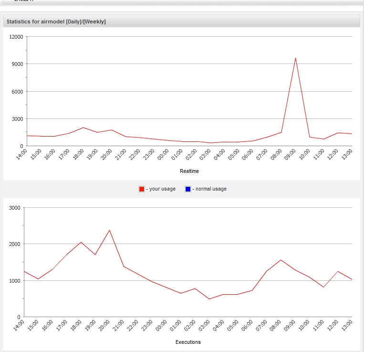Image resolution: width=365 pixels, height=352 pixels.
Task: Click the red 'your usage' legend swatch
Action: [x=142, y=189]
